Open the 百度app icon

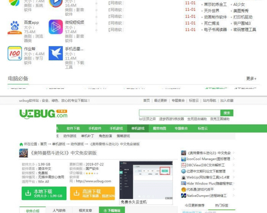pos(14,27)
